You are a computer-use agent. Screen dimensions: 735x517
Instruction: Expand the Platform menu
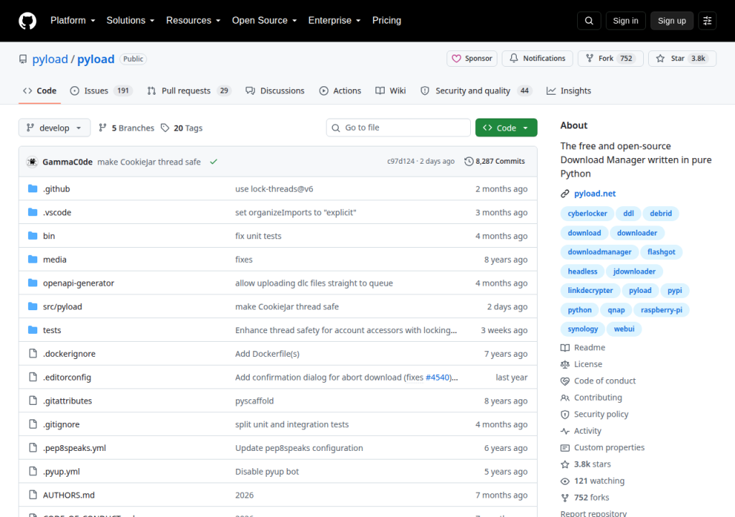click(72, 21)
